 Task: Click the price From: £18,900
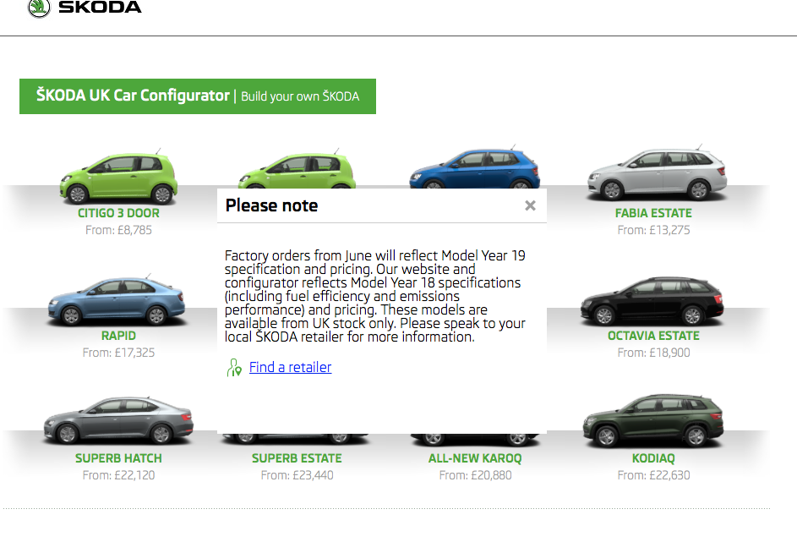point(653,353)
